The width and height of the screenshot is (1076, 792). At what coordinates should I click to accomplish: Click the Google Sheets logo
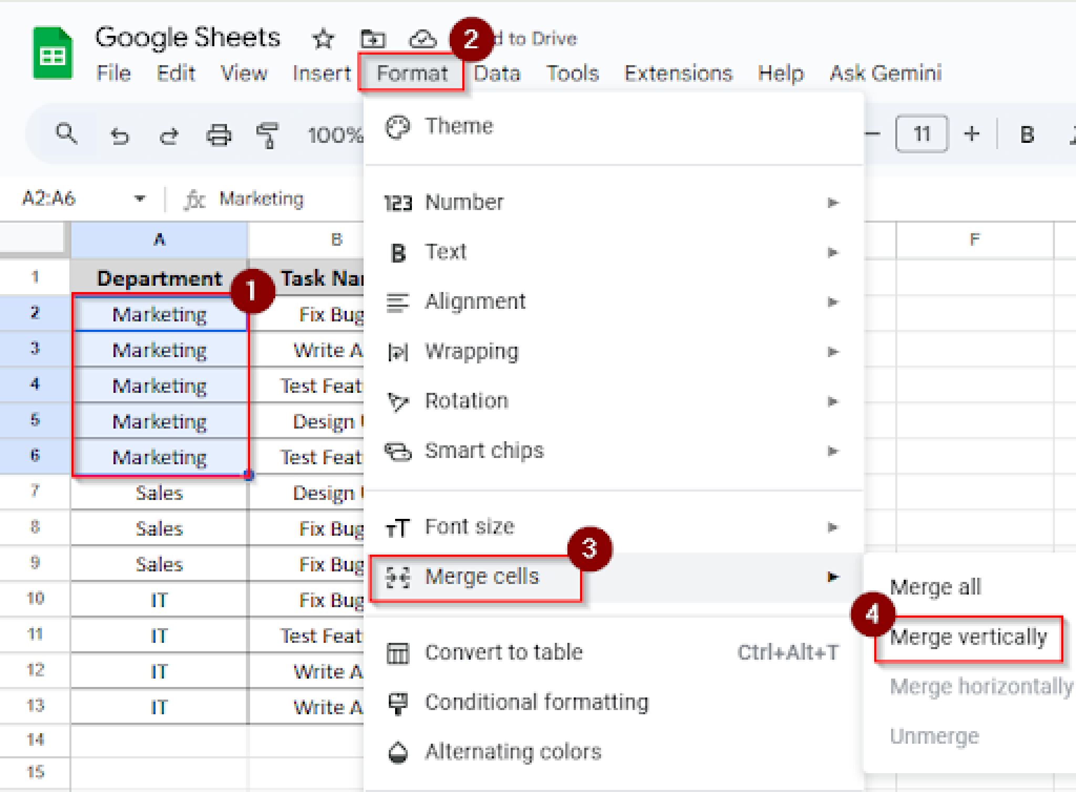[51, 51]
